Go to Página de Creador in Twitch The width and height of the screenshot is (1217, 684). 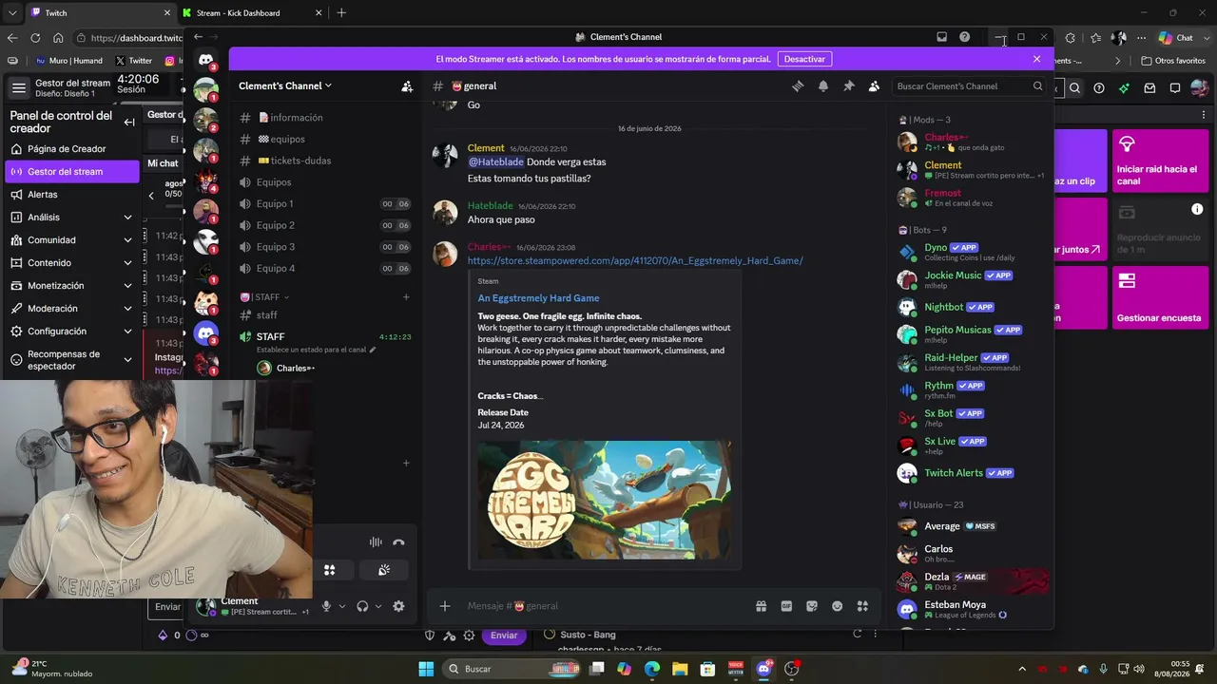coord(71,149)
